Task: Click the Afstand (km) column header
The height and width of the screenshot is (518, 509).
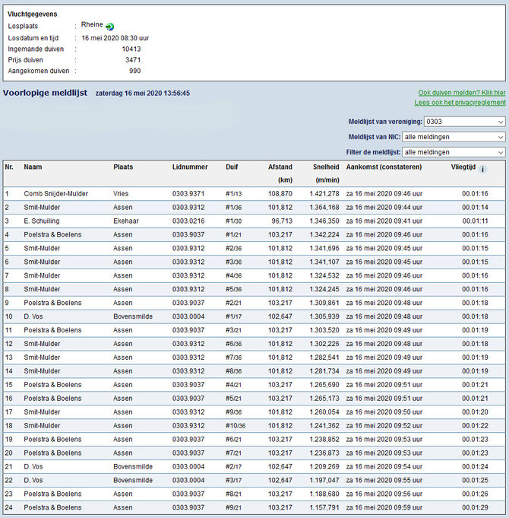Action: tap(280, 173)
